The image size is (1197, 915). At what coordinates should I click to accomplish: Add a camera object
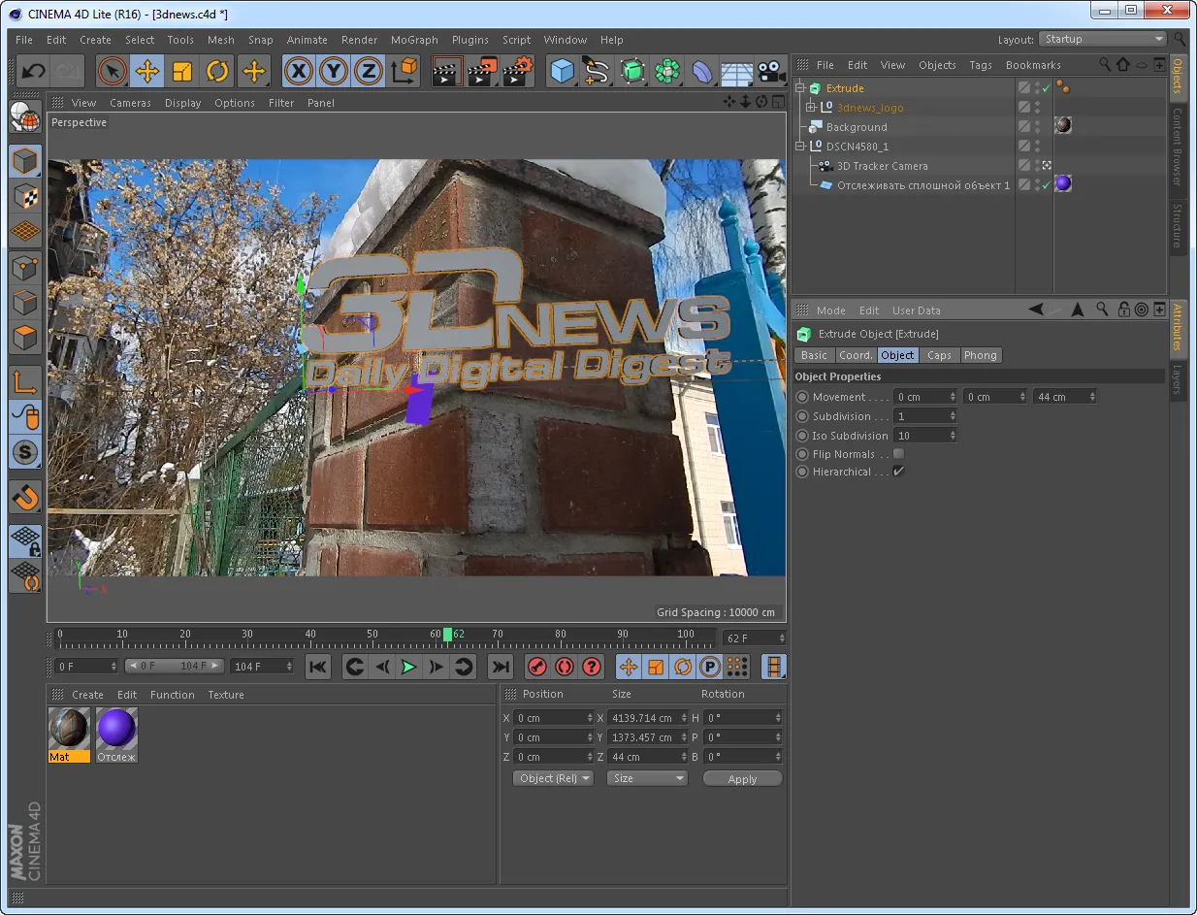[x=771, y=72]
